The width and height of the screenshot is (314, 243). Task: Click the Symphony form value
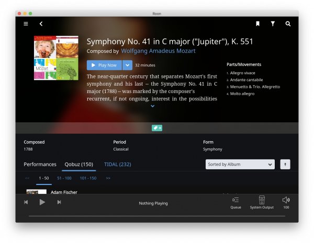tap(212, 149)
